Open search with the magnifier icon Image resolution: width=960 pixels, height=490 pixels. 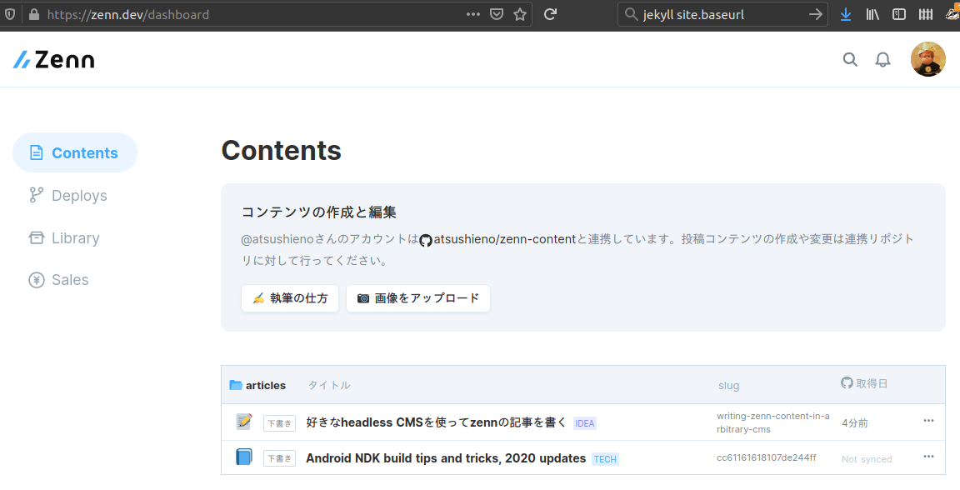coord(850,59)
